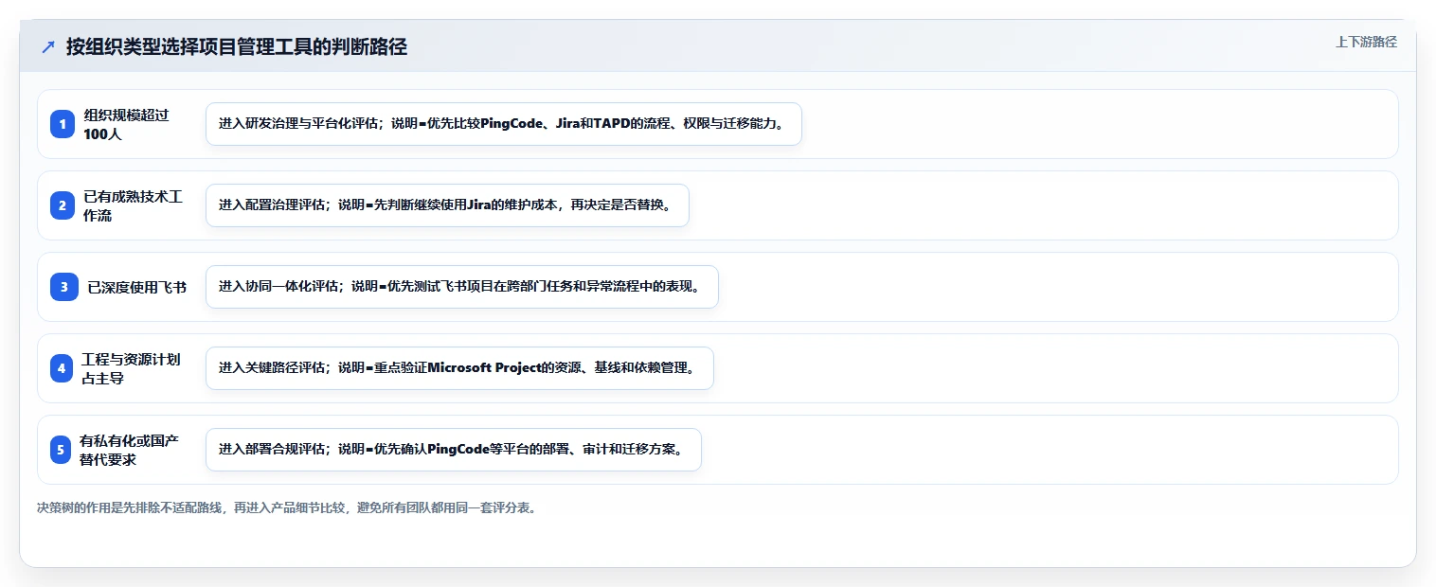This screenshot has height=587, width=1436.
Task: Select the 工程与资源计划占主导 condition
Action: pos(131,368)
